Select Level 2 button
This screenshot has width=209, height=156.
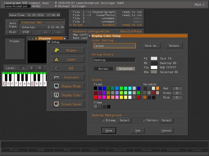pyautogui.click(x=31, y=68)
